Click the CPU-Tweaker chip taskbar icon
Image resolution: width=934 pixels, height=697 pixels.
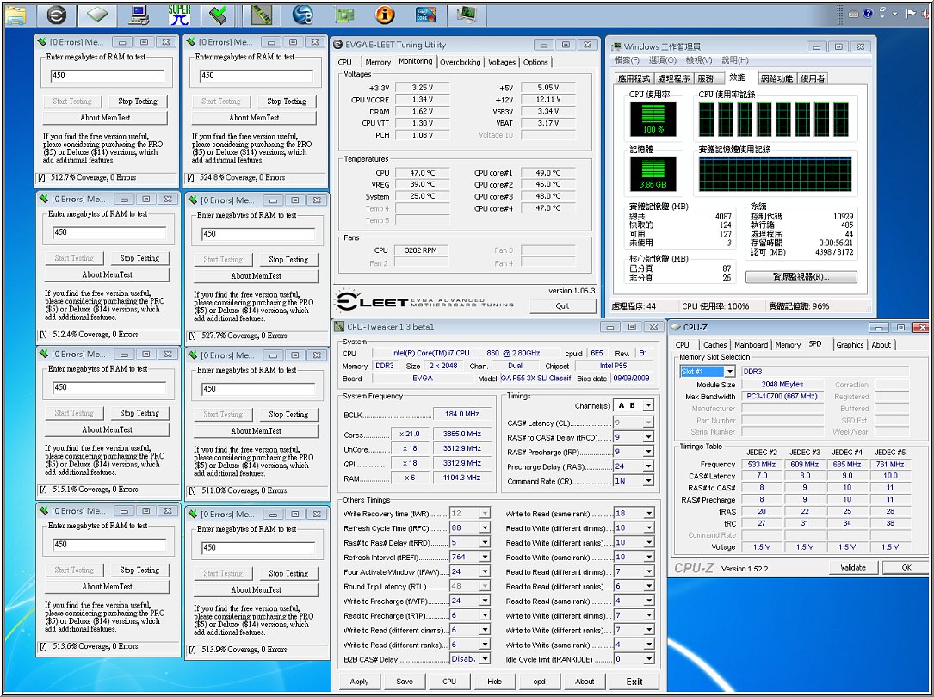pos(97,15)
